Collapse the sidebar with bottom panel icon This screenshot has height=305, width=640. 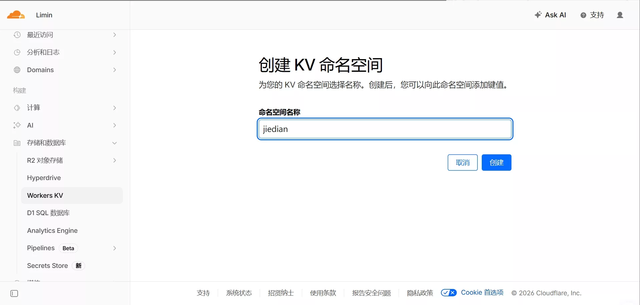coord(14,294)
